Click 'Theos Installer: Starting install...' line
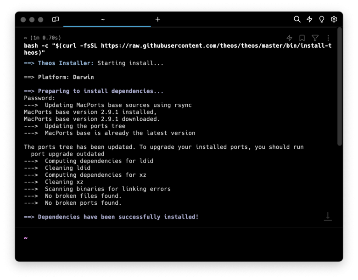 [94, 63]
